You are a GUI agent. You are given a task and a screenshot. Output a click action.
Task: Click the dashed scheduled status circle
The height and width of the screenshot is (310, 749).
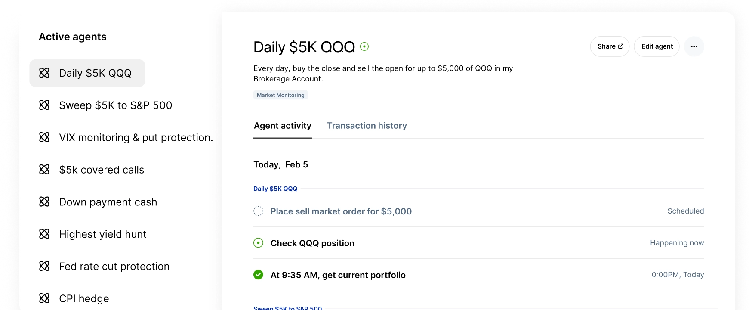pyautogui.click(x=258, y=211)
